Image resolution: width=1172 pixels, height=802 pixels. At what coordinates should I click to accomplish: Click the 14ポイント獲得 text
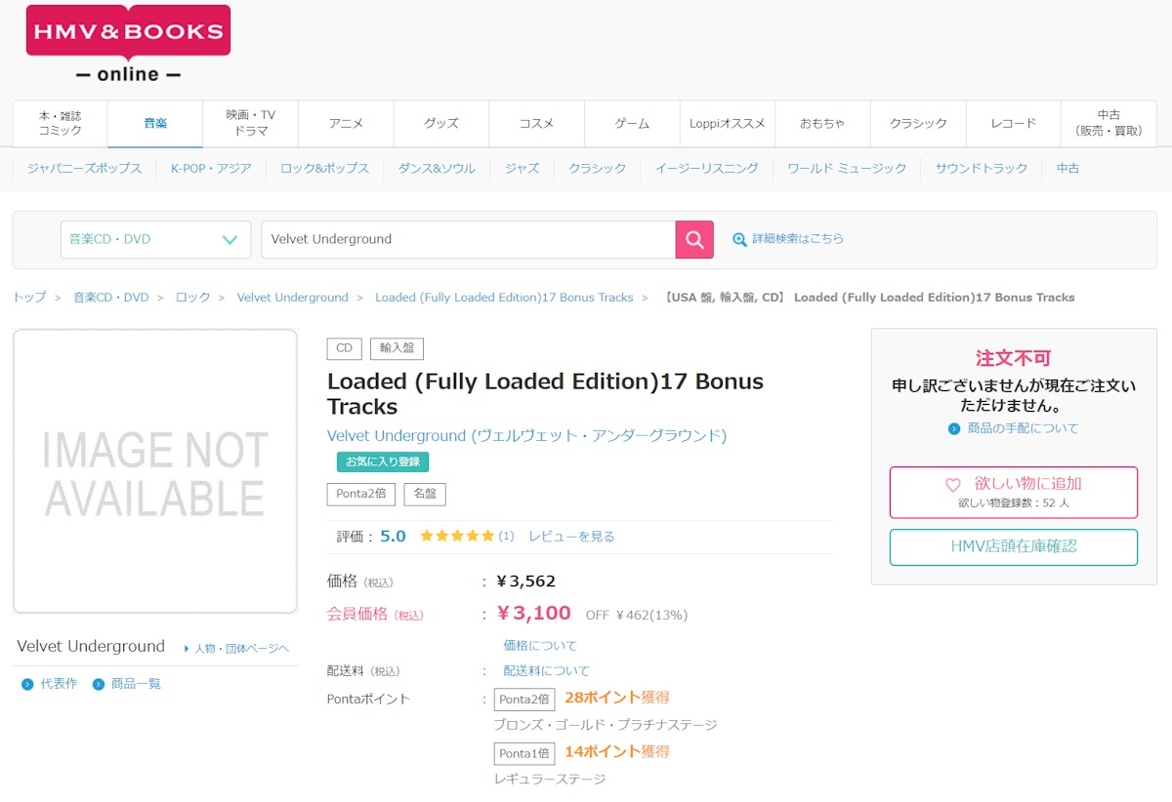click(617, 752)
